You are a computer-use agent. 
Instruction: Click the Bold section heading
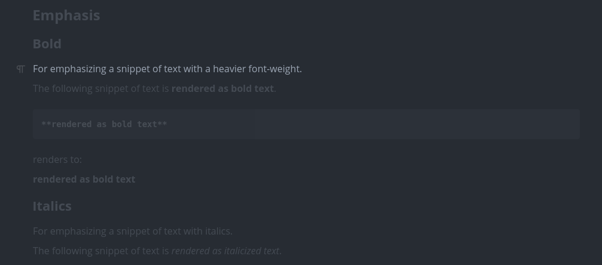point(47,44)
